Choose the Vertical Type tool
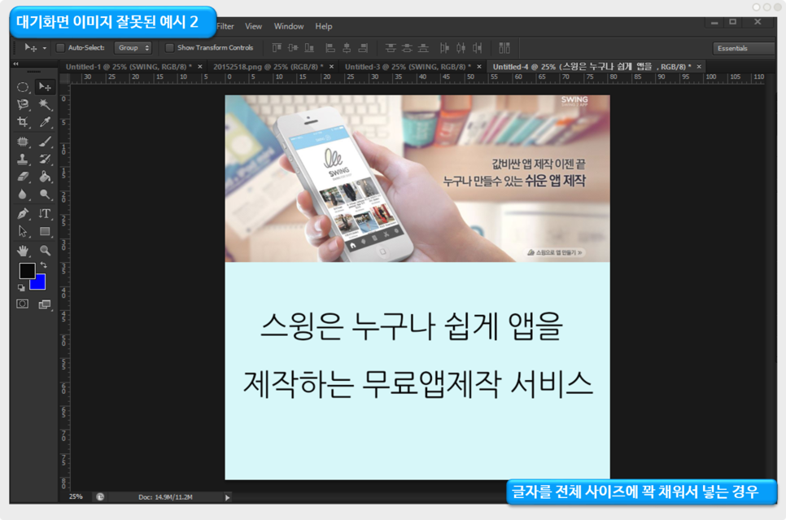The width and height of the screenshot is (786, 520). click(x=46, y=214)
